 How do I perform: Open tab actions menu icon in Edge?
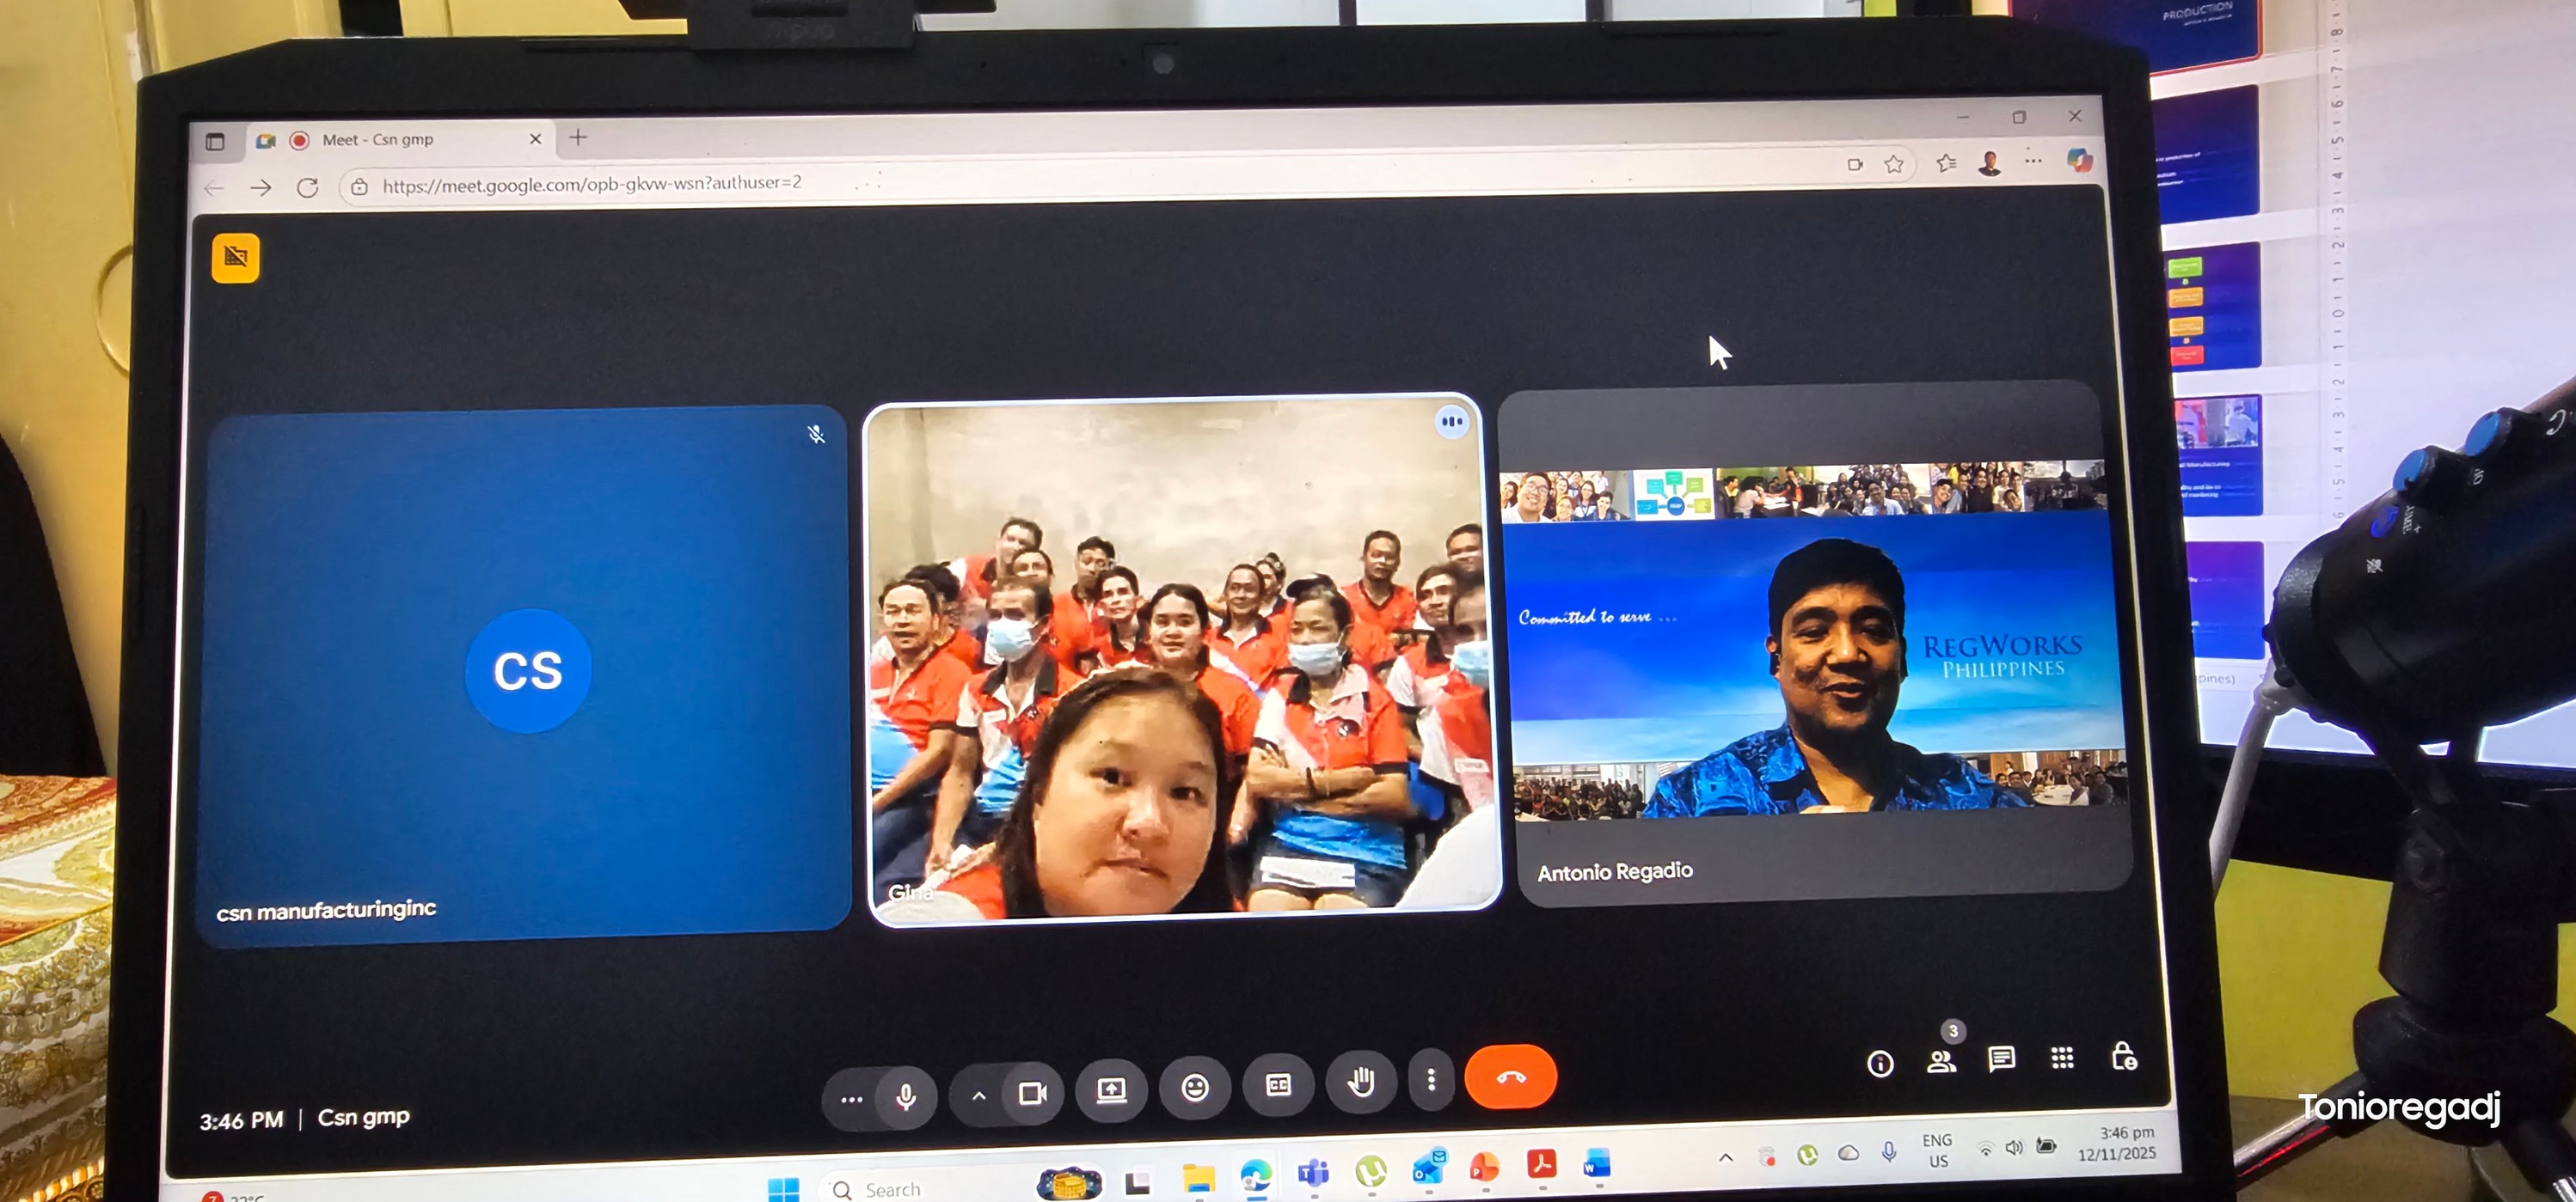pyautogui.click(x=215, y=141)
